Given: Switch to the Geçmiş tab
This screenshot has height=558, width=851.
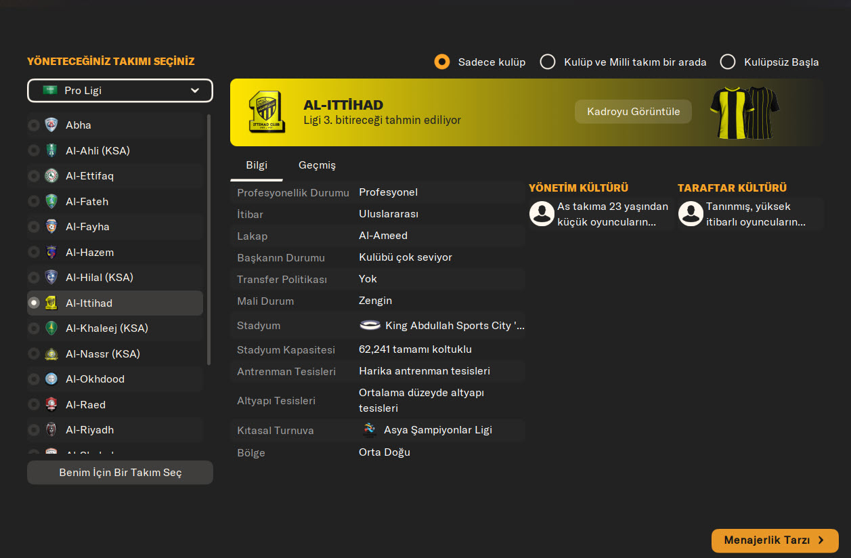Looking at the screenshot, I should pyautogui.click(x=317, y=165).
